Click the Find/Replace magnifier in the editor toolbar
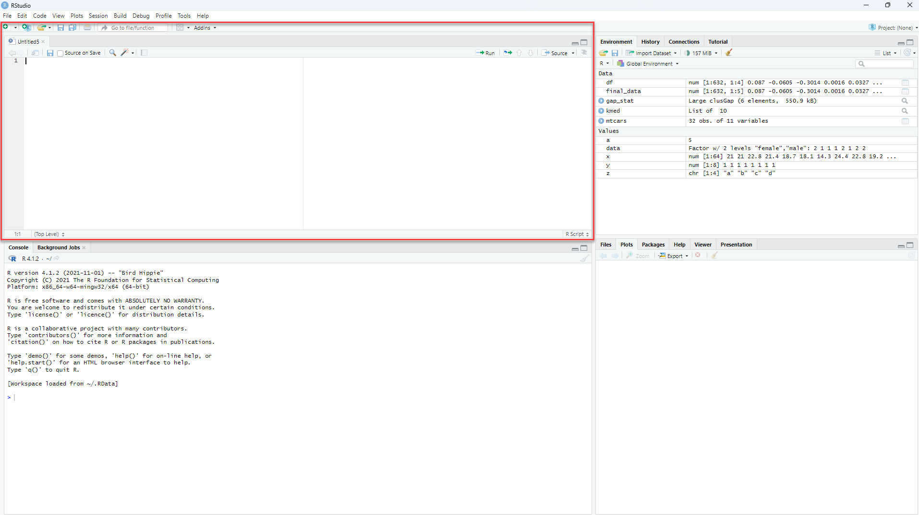This screenshot has width=919, height=515. [x=112, y=53]
